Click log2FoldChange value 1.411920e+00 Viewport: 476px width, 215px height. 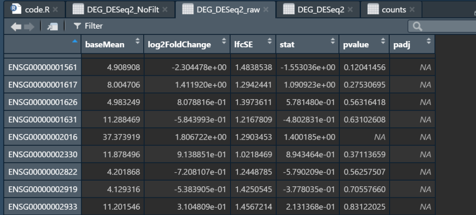[201, 85]
